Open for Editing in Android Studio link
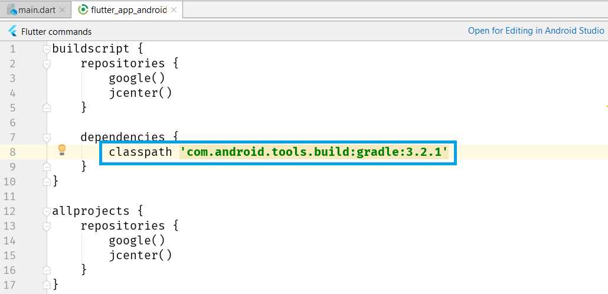608x294 pixels. tap(536, 31)
